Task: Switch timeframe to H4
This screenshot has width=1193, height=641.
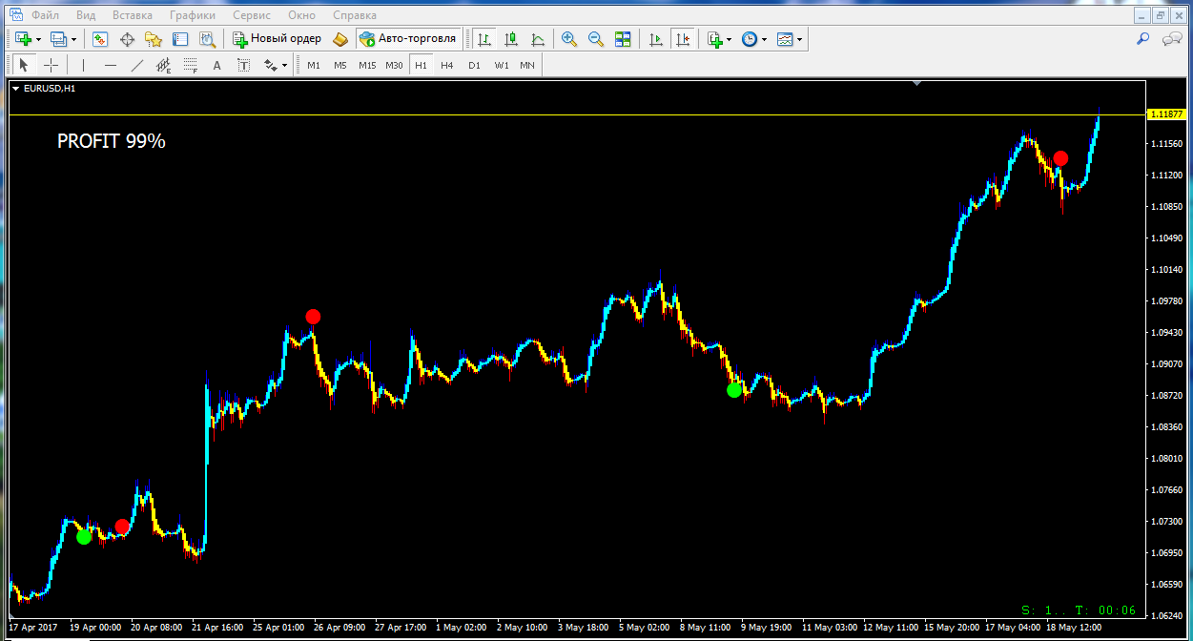Action: tap(447, 65)
